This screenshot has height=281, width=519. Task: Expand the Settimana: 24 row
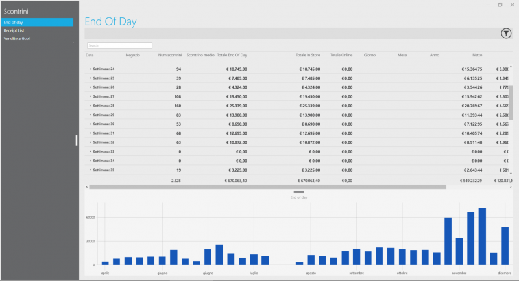(90, 69)
